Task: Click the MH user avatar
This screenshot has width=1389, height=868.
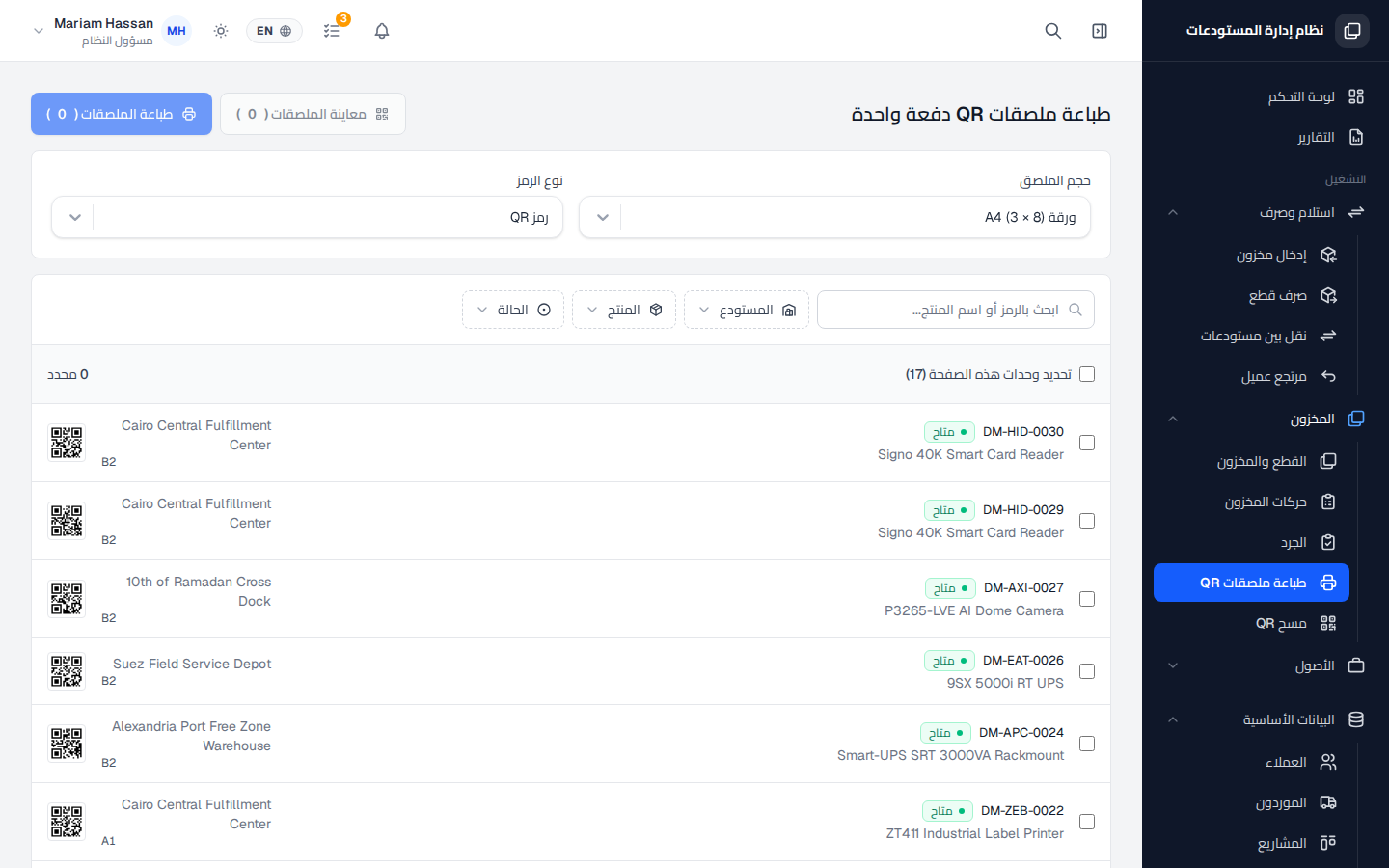Action: [x=177, y=31]
